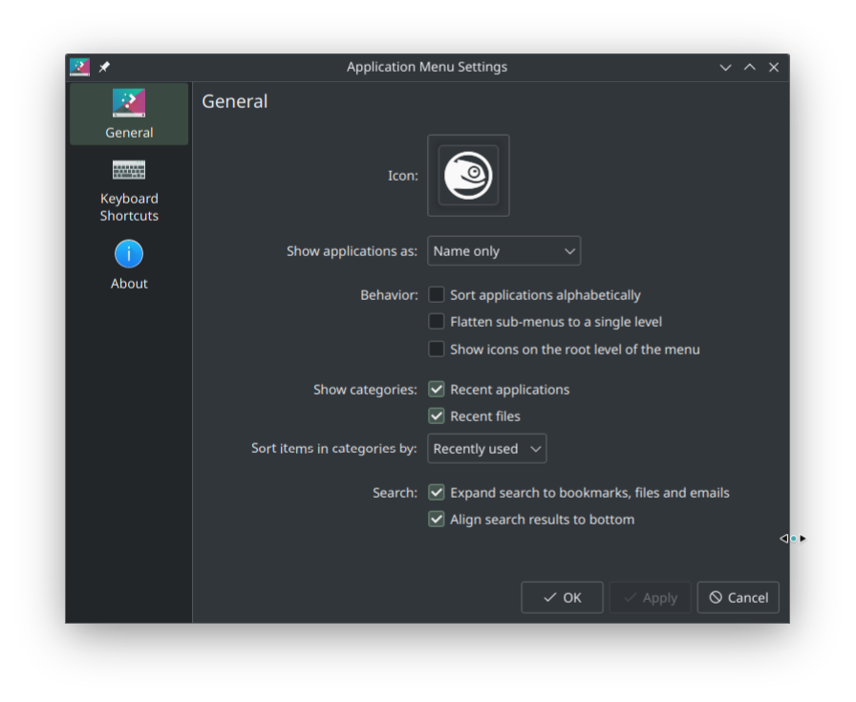Click the pin icon in the titlebar

104,67
